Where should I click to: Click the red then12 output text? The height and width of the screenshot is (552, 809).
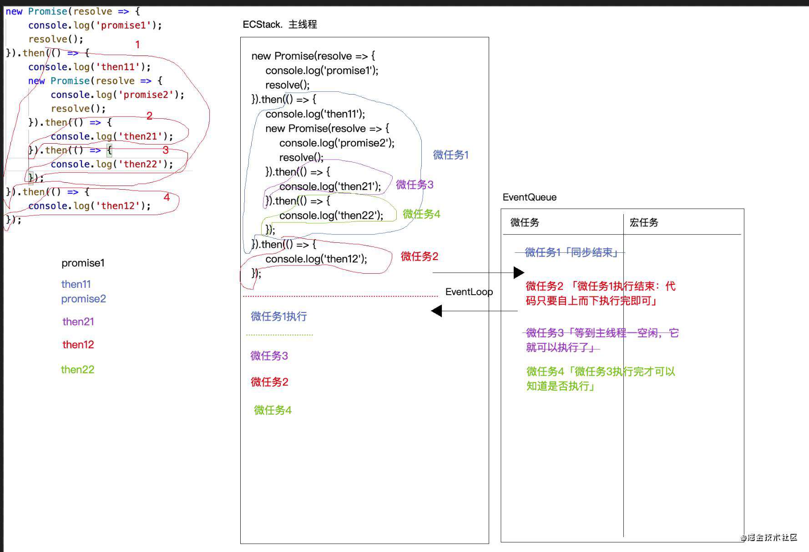pos(78,345)
